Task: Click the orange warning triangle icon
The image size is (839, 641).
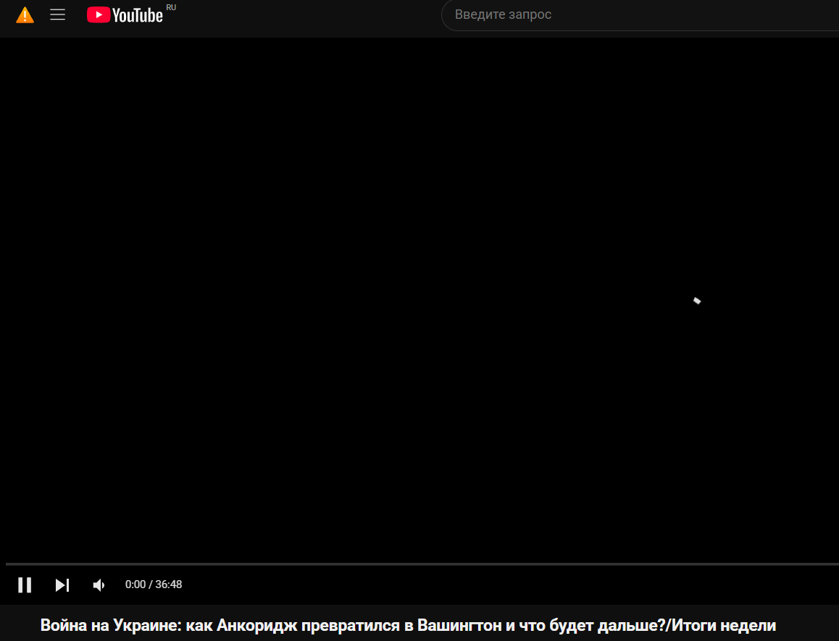Action: click(25, 15)
